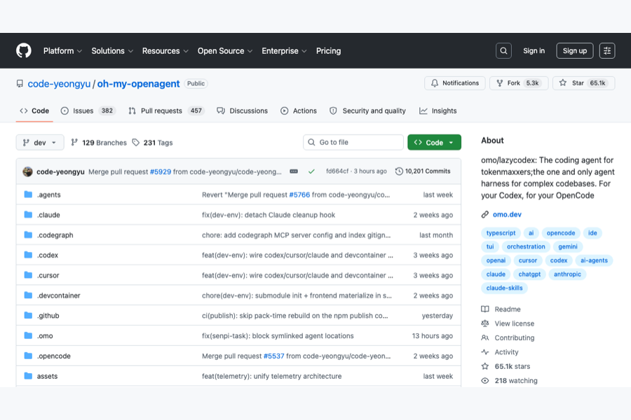631x420 pixels.
Task: Open the GitHub homepage logo
Action: (x=24, y=50)
